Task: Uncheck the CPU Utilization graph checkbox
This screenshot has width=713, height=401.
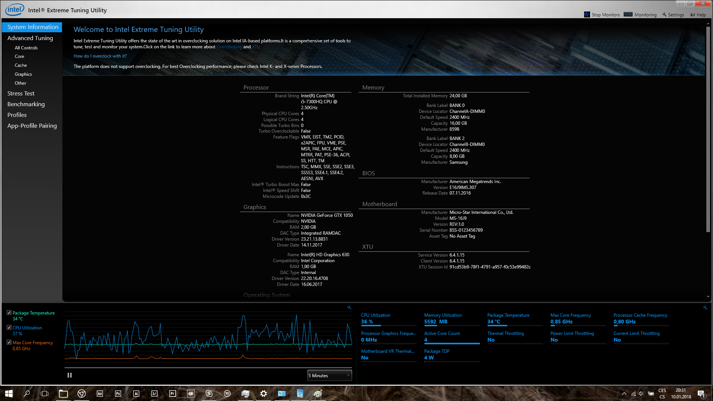Action: 9,327
